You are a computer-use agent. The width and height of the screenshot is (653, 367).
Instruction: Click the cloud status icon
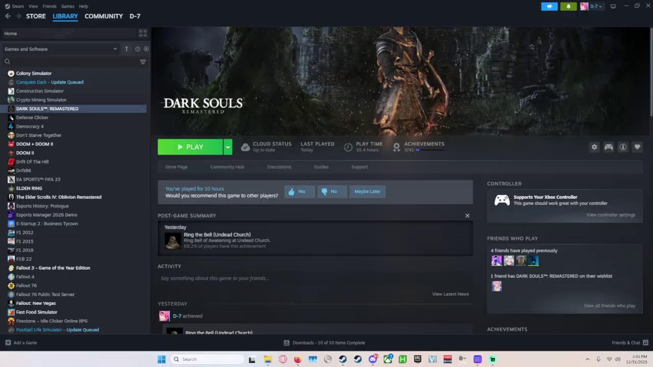coord(245,147)
